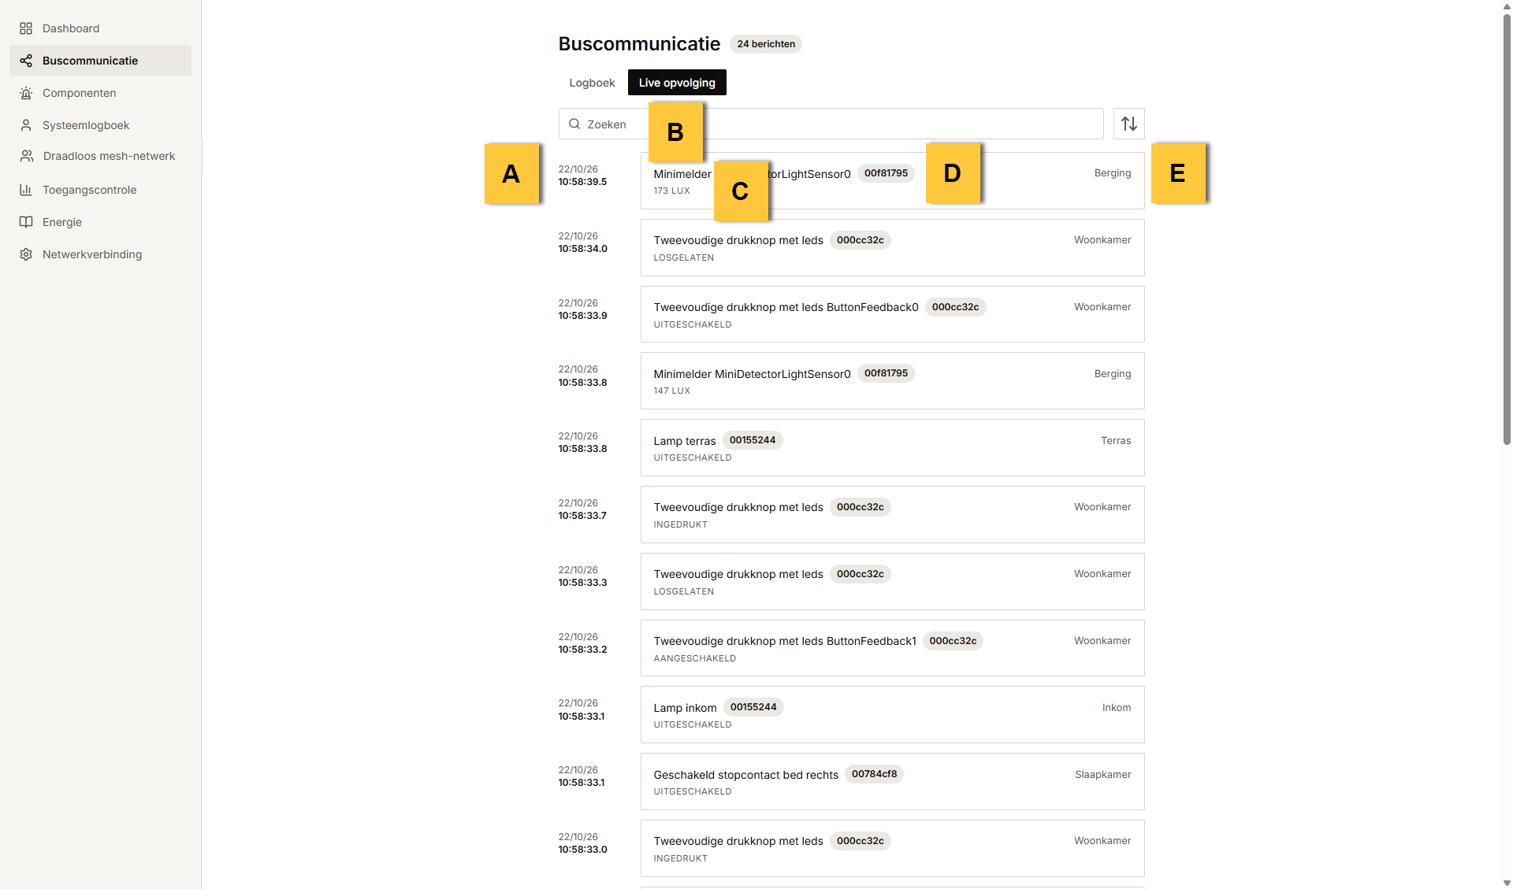Open Componenten in the sidebar
This screenshot has width=1513, height=889.
[x=100, y=93]
